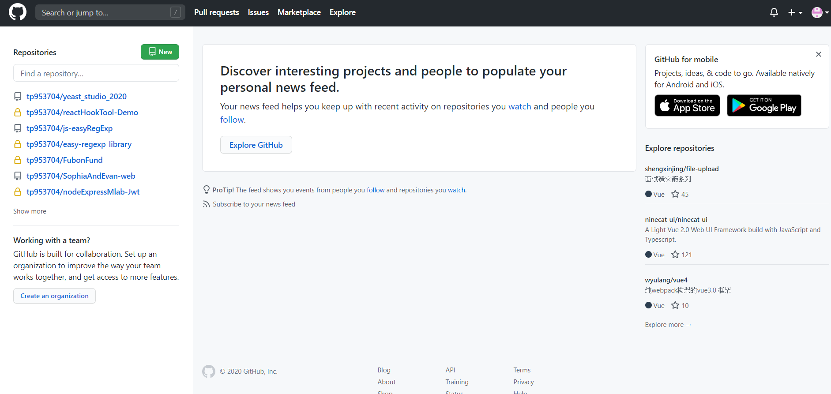Focus the Find a repository input
Screen dimensions: 831x394
tap(96, 73)
